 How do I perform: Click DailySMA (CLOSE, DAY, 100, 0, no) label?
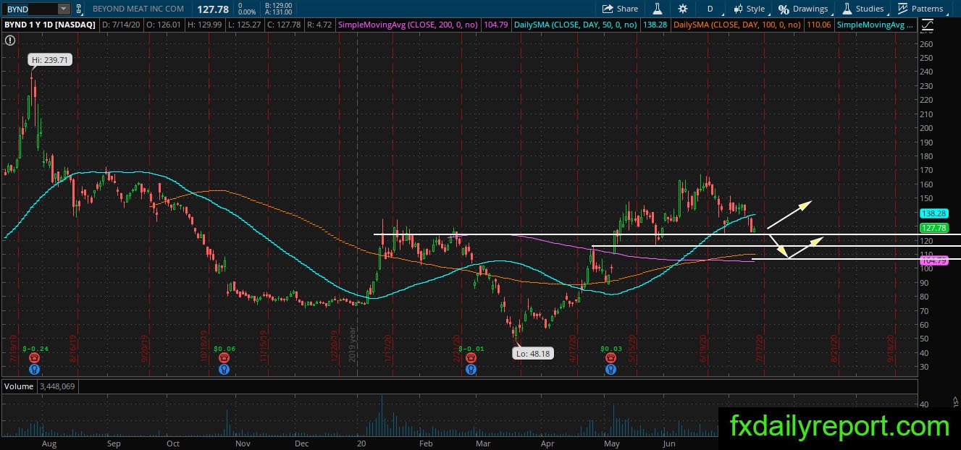click(x=737, y=25)
